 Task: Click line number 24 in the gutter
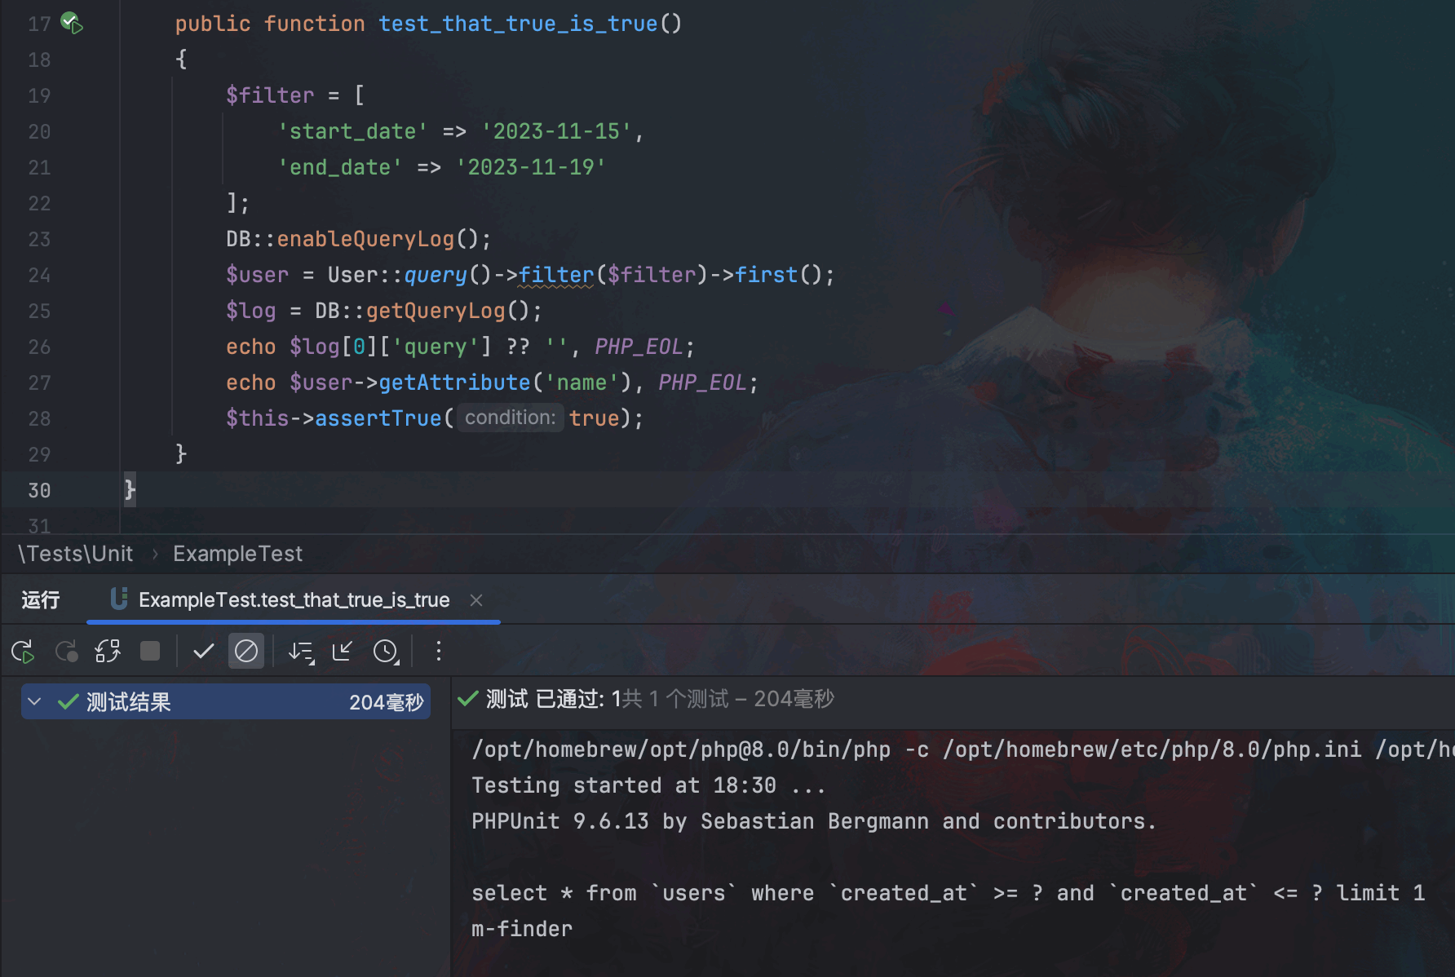[39, 275]
